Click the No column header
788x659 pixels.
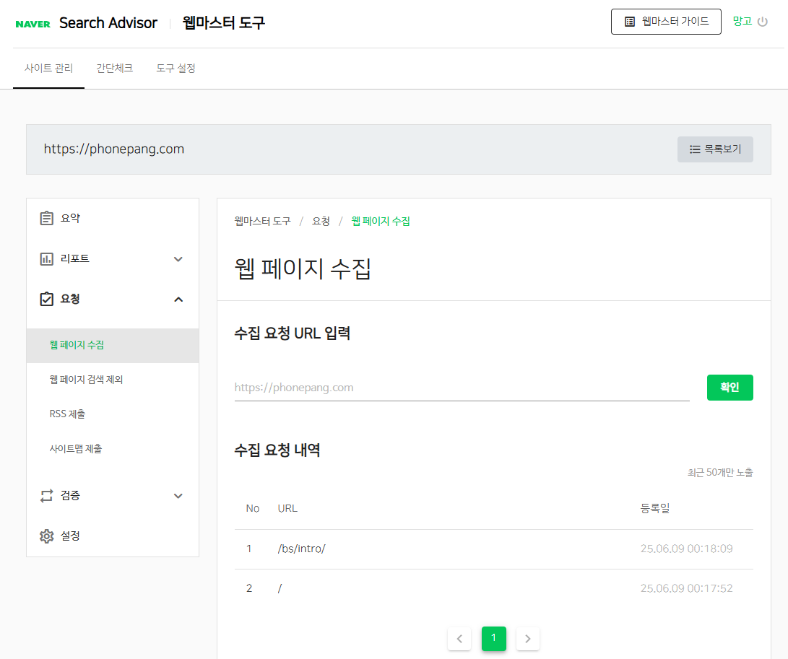coord(252,509)
